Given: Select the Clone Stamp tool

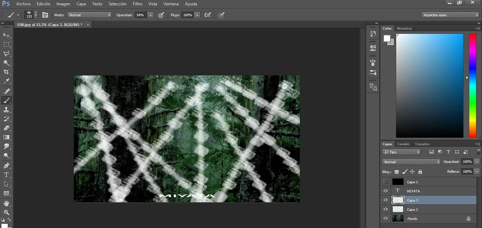Looking at the screenshot, I should 6,110.
